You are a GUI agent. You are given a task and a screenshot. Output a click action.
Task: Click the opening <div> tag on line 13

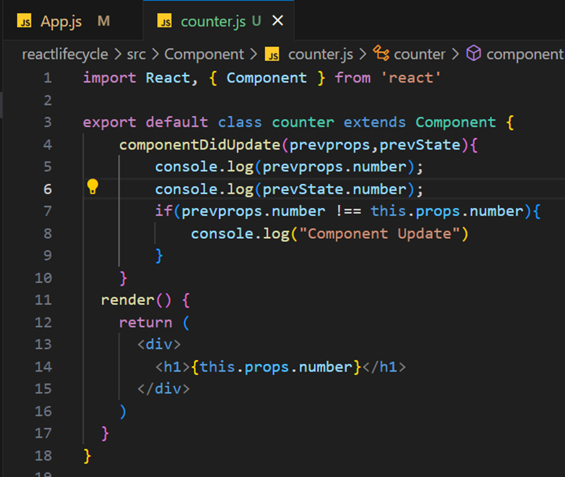[x=159, y=344]
